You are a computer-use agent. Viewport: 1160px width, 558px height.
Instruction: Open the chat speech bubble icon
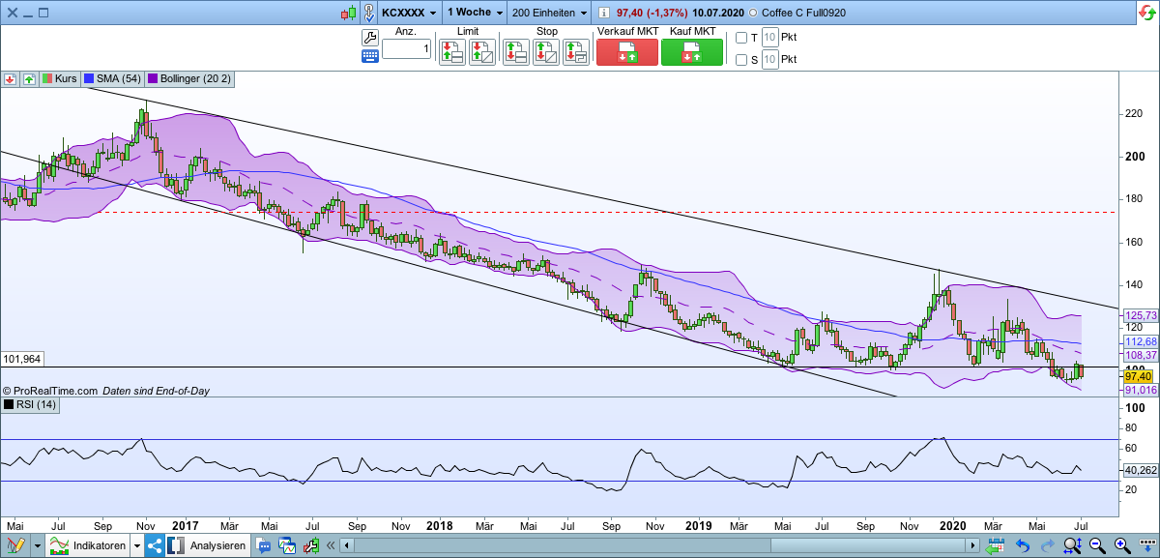[x=264, y=546]
